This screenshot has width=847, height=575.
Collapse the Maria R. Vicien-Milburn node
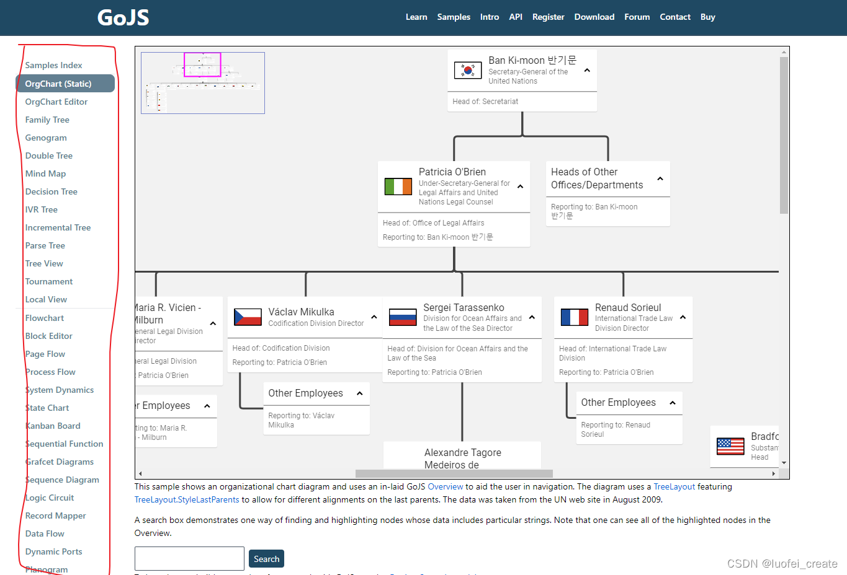[x=213, y=323]
